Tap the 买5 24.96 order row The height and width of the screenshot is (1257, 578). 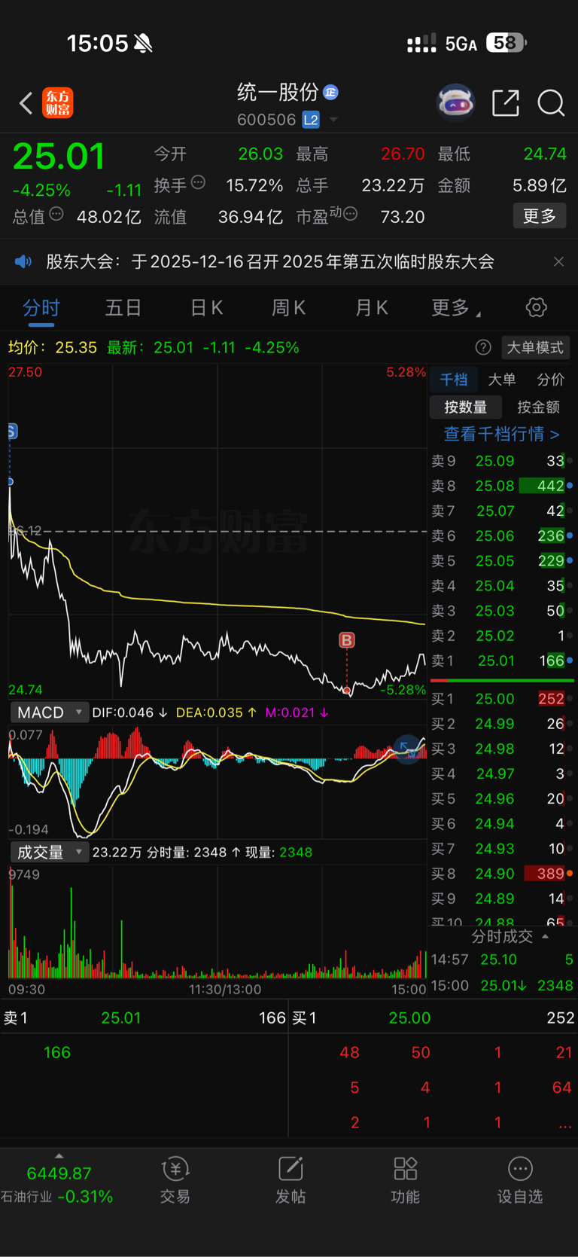[502, 798]
